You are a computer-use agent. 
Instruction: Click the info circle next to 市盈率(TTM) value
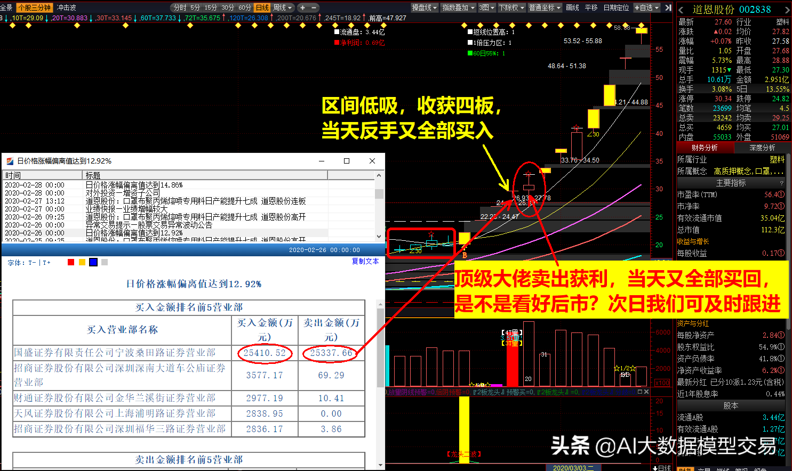click(x=781, y=194)
